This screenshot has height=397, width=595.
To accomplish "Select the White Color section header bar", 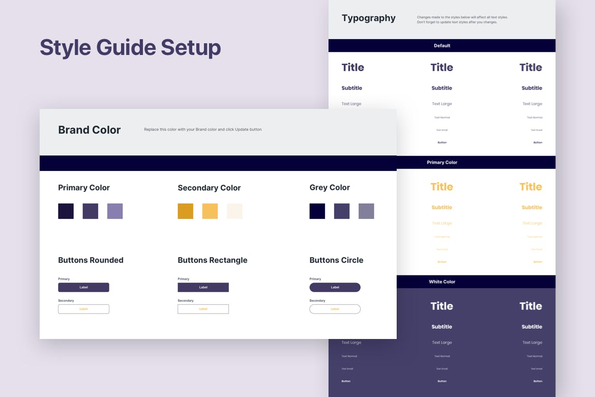I will pyautogui.click(x=441, y=281).
